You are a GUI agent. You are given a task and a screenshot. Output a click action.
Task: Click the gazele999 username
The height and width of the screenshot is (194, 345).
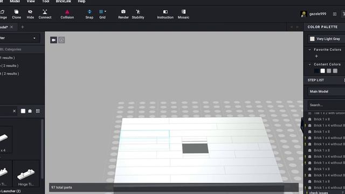tap(318, 14)
